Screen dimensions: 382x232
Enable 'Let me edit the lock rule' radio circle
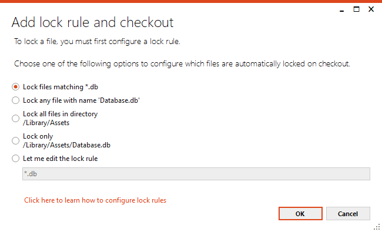(16, 159)
